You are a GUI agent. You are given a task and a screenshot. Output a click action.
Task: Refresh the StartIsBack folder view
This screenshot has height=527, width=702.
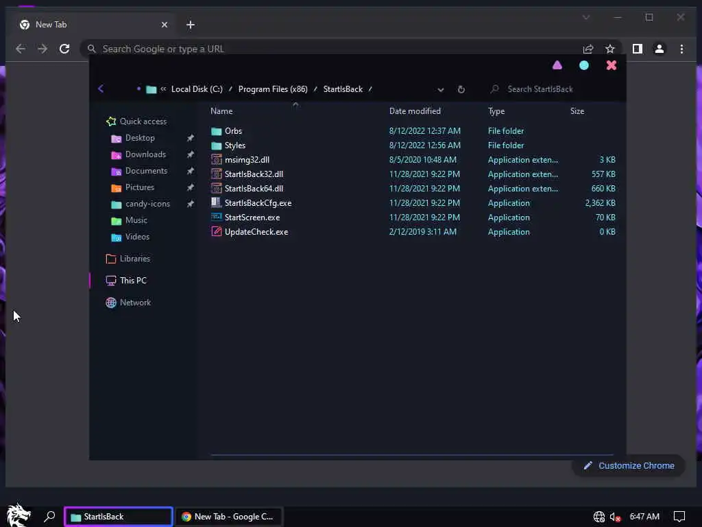coord(461,89)
